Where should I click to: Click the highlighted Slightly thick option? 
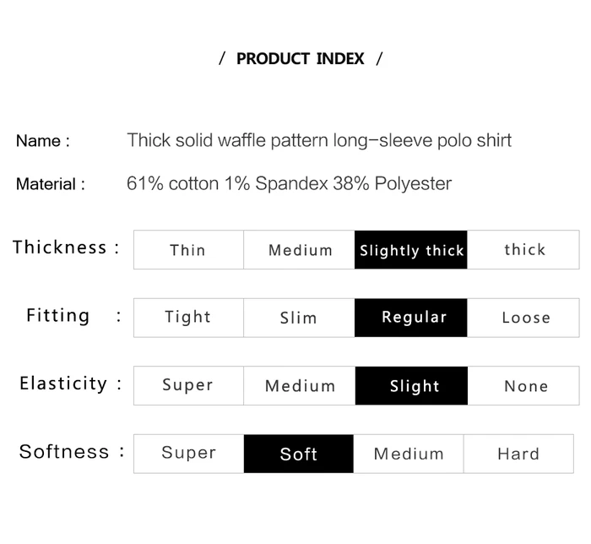(x=411, y=250)
